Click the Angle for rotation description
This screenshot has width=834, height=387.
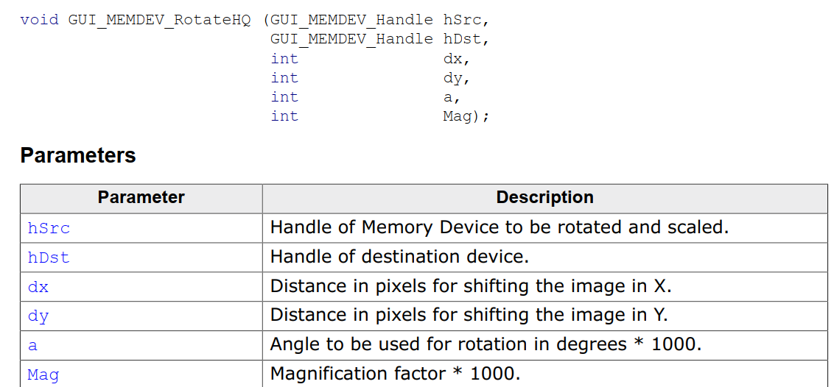486,345
